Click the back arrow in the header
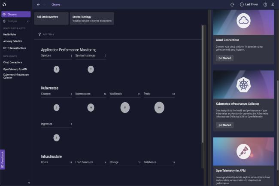This screenshot has width=279, height=186. click(38, 5)
